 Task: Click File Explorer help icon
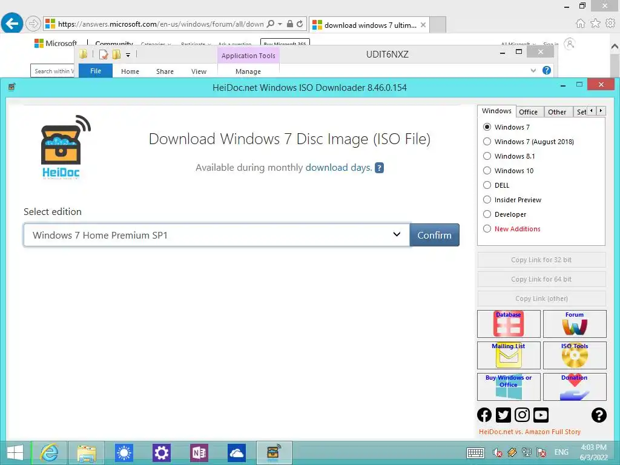(547, 70)
